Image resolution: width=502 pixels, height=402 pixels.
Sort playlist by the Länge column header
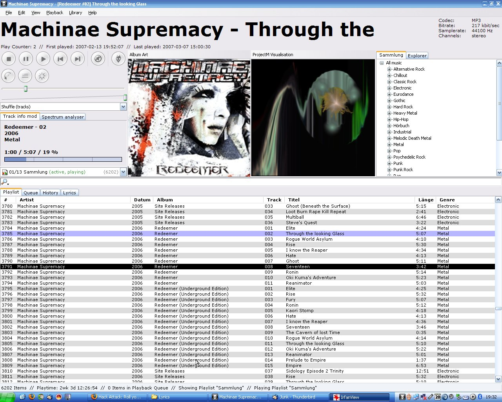pyautogui.click(x=425, y=200)
